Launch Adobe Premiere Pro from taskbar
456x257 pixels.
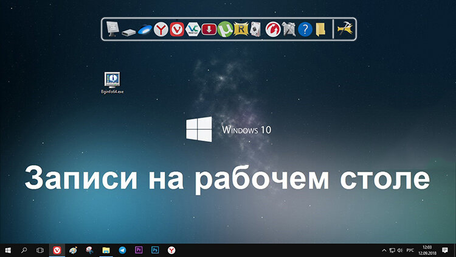coord(139,250)
